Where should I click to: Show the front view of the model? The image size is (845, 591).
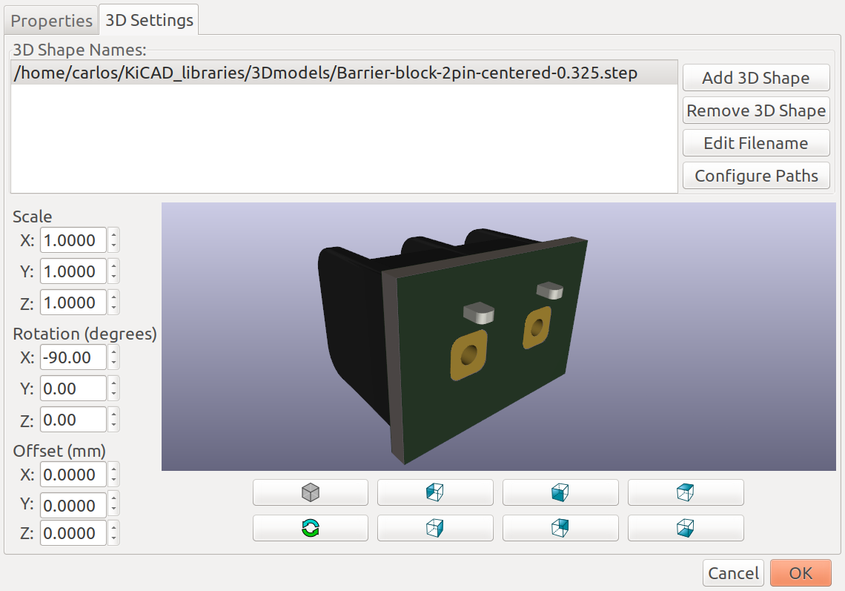(560, 492)
